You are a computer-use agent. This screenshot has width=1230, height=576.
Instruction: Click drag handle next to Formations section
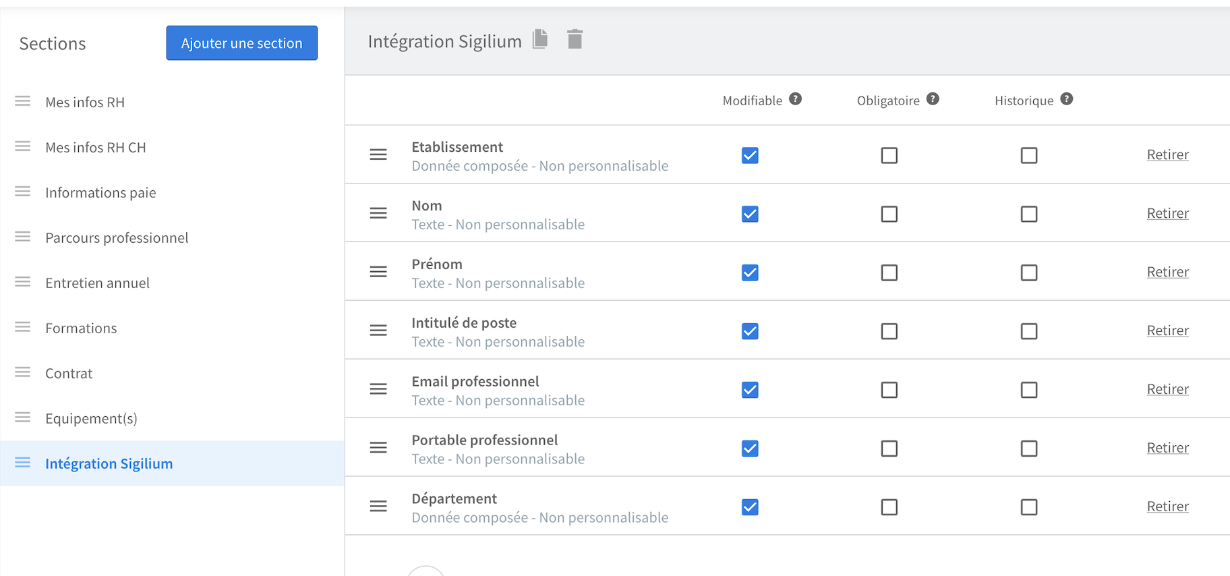click(23, 327)
